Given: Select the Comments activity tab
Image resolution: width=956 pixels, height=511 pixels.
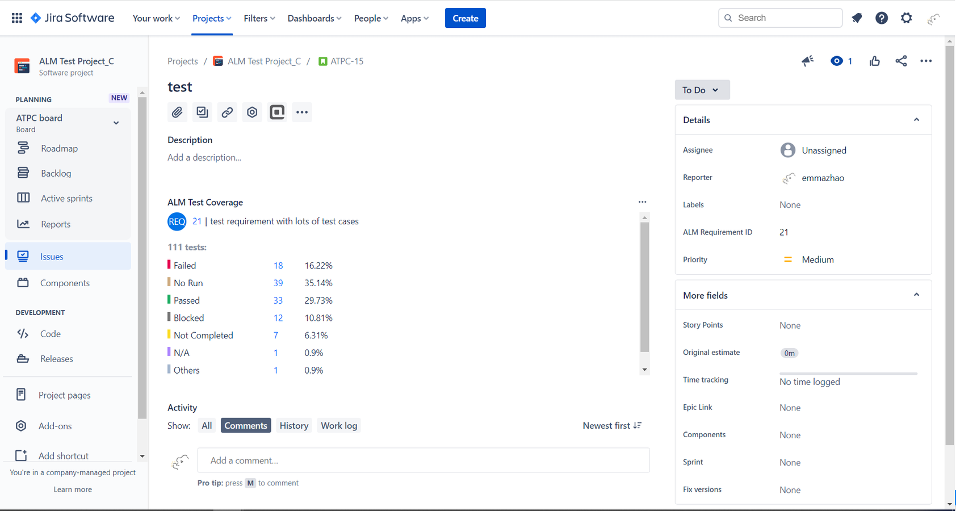Looking at the screenshot, I should 246,426.
